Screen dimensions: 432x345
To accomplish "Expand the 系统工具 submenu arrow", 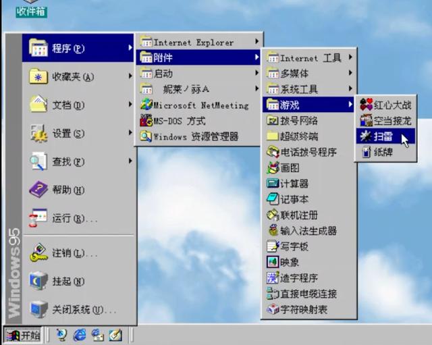I will pos(350,88).
